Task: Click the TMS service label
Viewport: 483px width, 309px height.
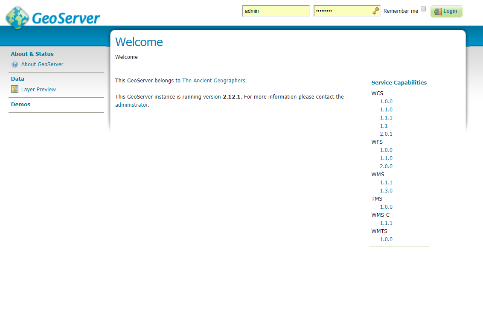Action: tap(377, 199)
